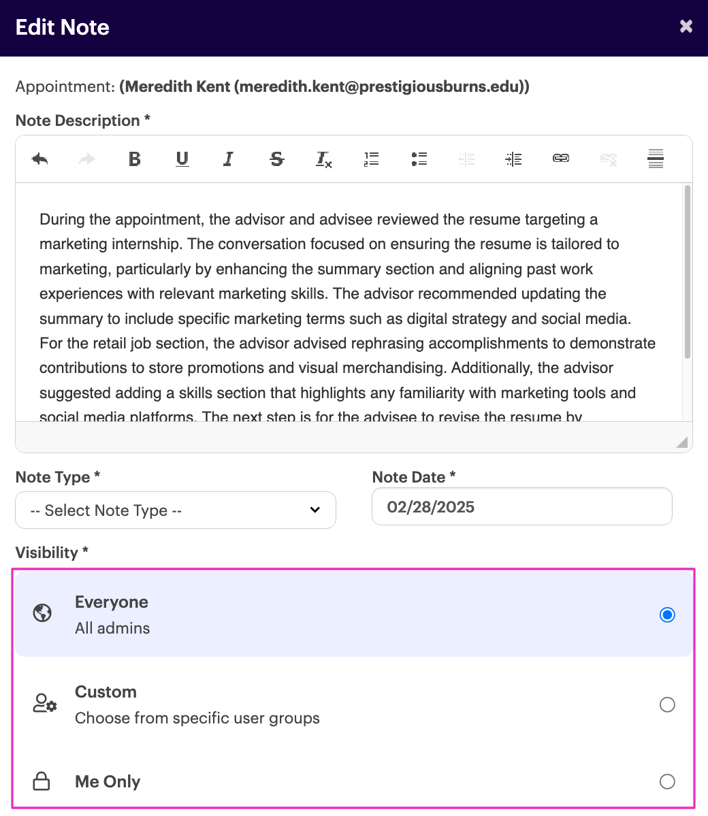The width and height of the screenshot is (708, 816).
Task: Select the Me Only radio button
Action: [667, 781]
